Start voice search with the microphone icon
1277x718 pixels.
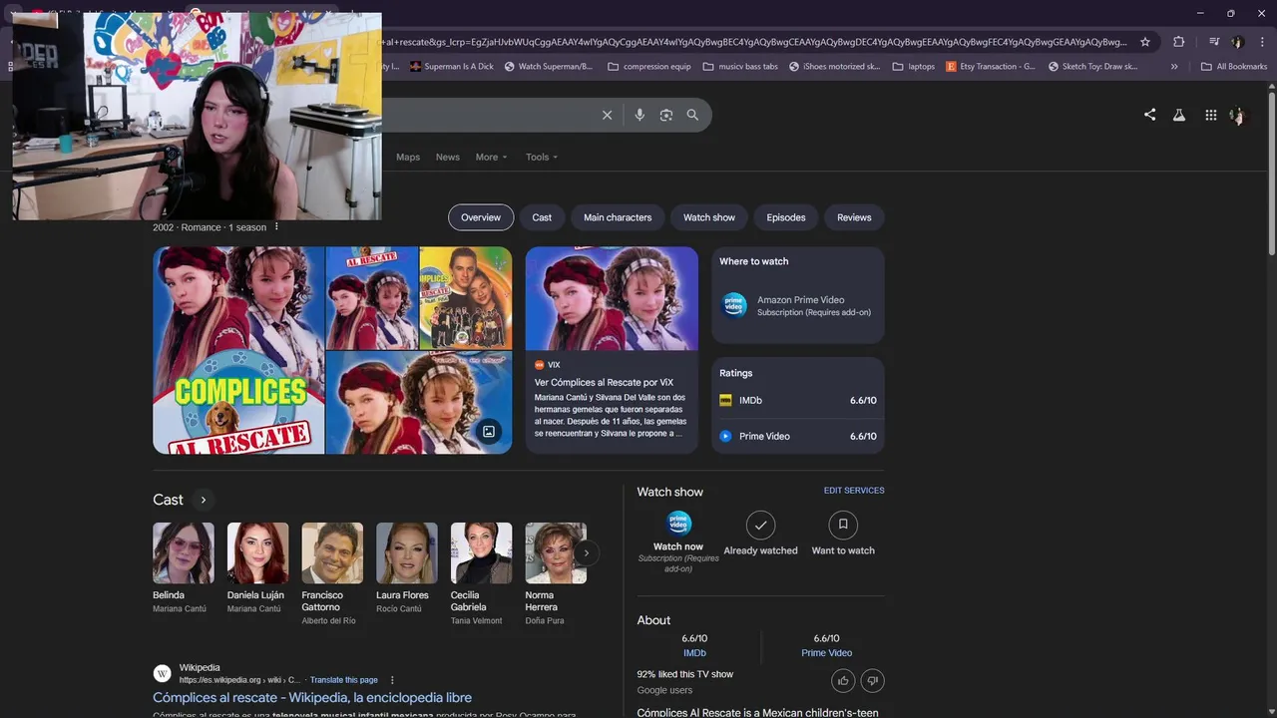point(639,115)
